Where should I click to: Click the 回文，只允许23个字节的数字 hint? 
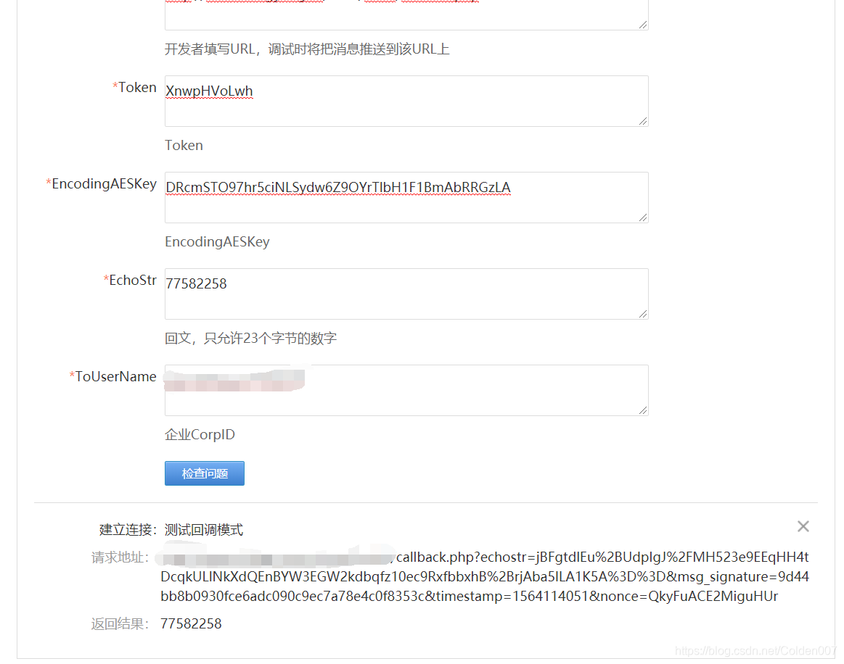[251, 339]
